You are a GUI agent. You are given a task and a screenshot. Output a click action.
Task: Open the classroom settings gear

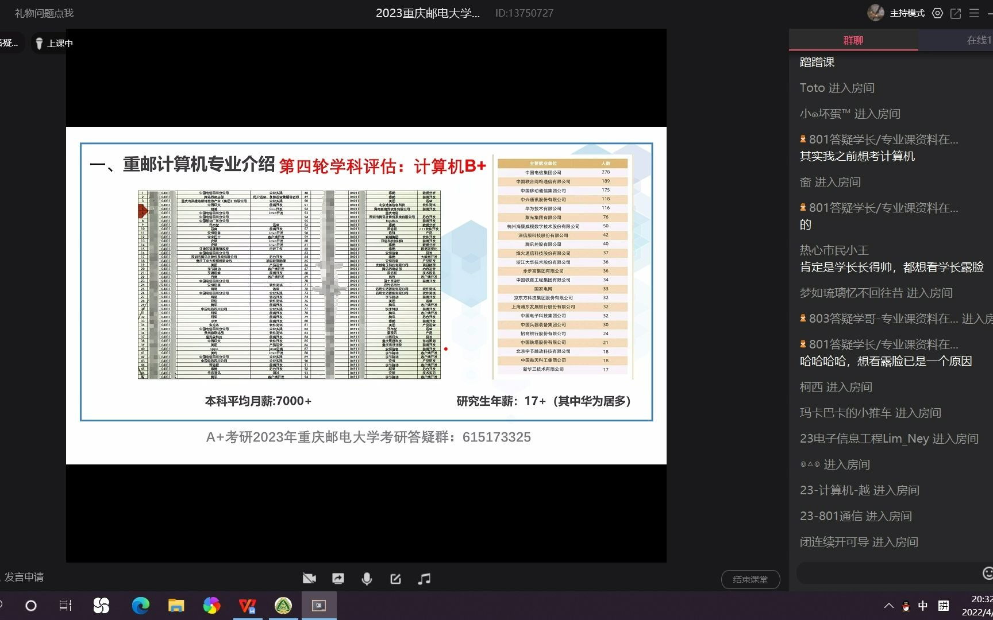(937, 13)
